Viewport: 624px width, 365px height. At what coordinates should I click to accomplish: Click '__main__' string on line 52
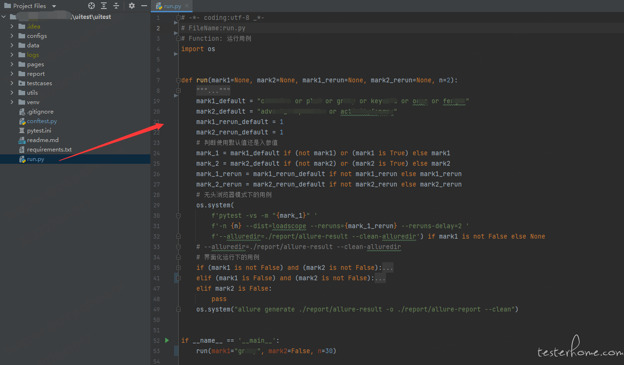pyautogui.click(x=257, y=340)
